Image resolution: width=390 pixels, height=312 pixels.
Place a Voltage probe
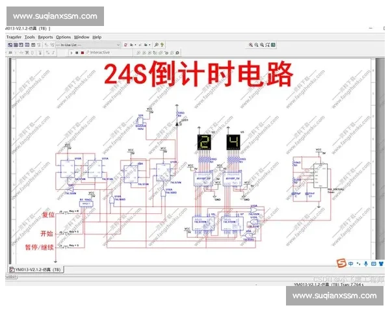(138, 53)
